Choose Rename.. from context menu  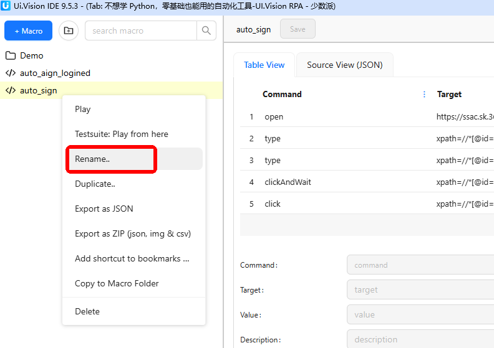(134, 159)
